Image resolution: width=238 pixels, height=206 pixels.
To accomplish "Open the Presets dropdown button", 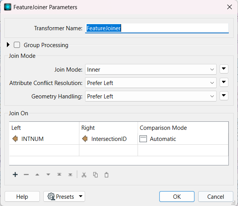I will (x=64, y=196).
